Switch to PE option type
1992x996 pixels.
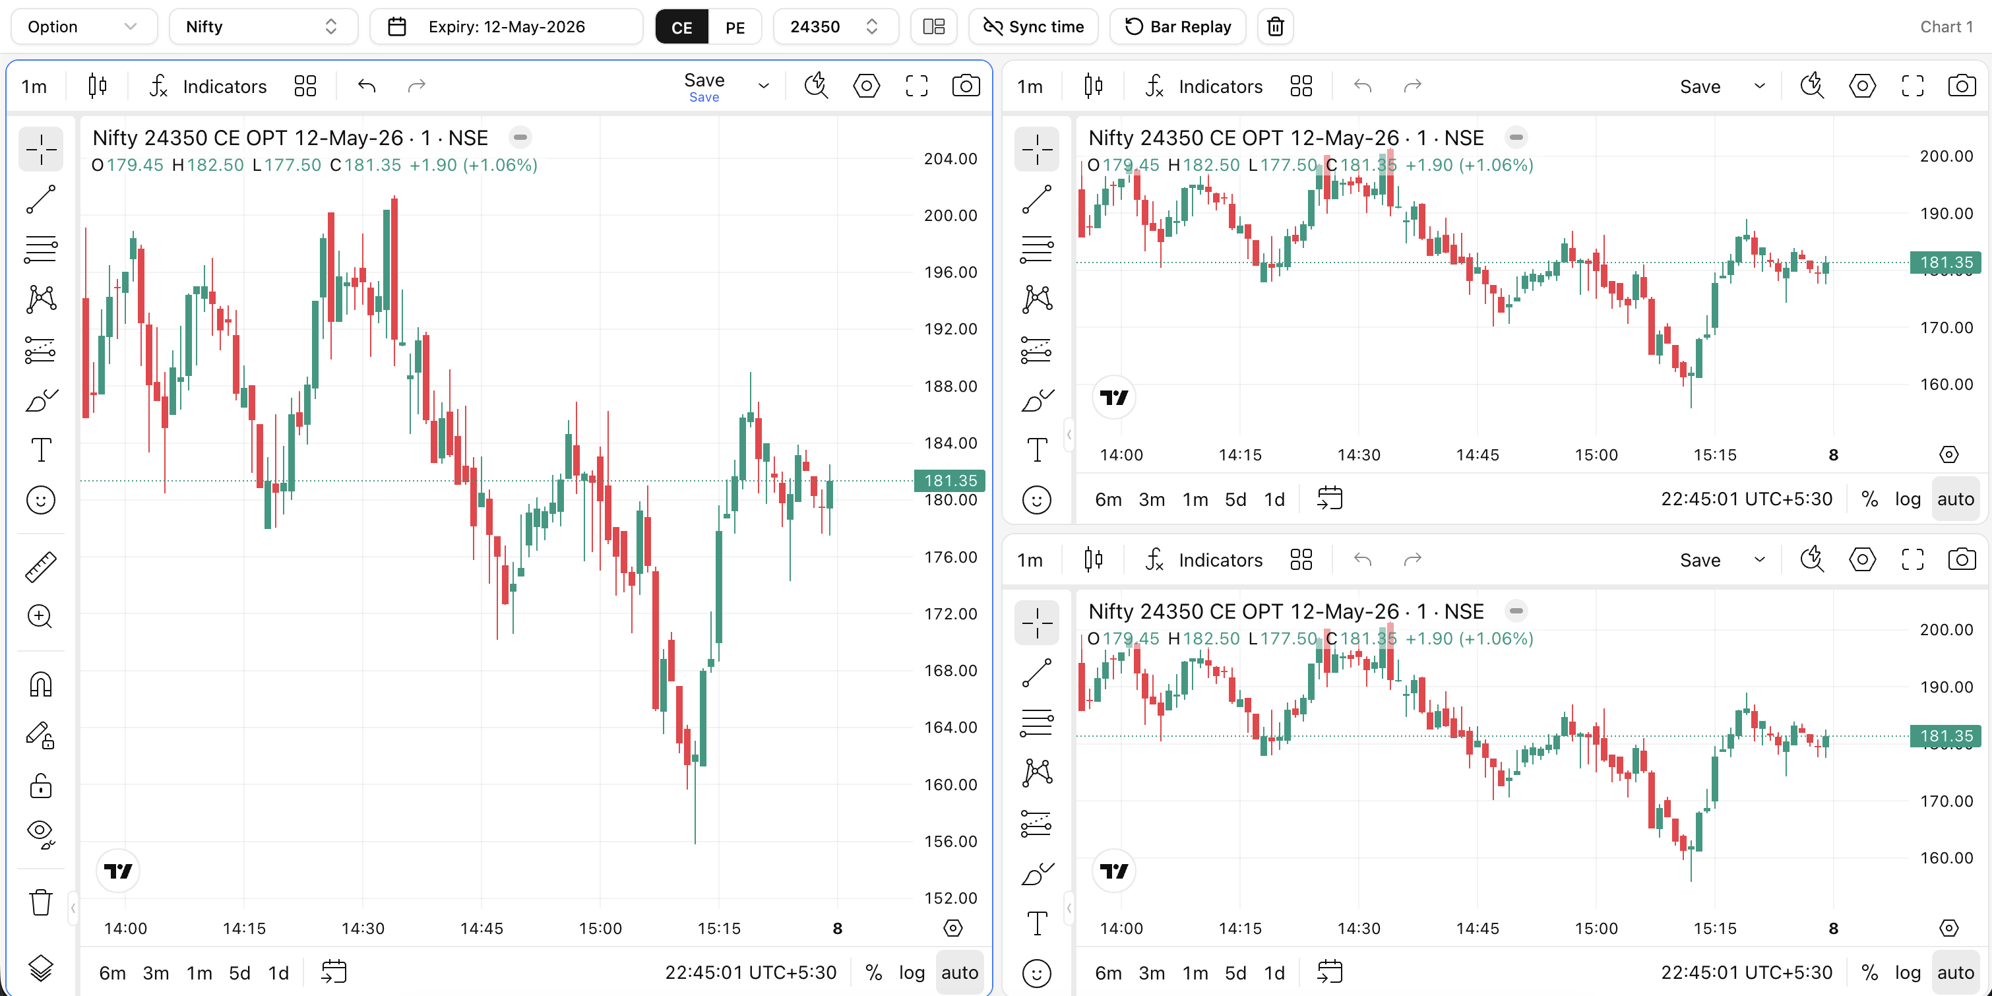[735, 26]
